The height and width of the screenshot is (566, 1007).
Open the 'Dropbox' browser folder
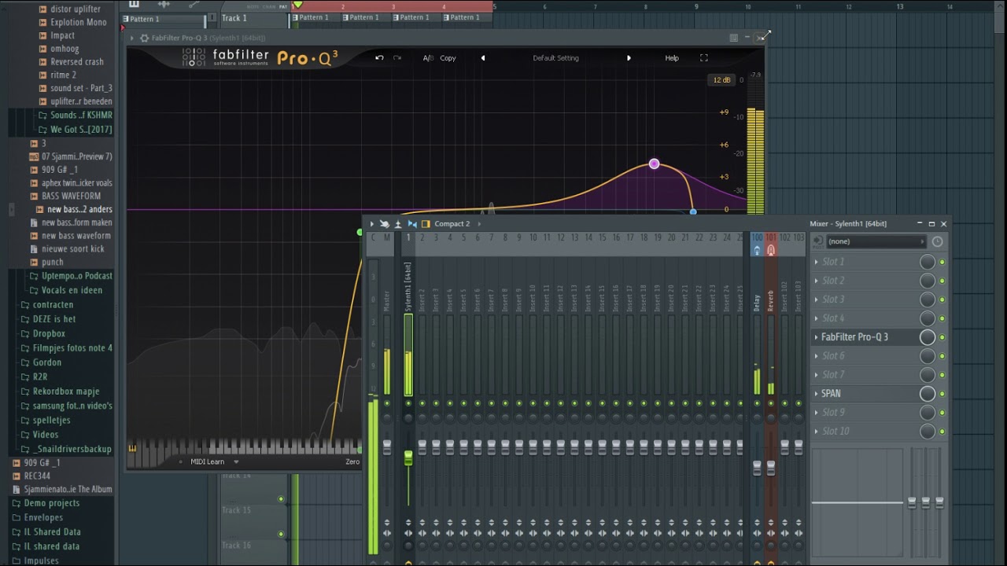pyautogui.click(x=49, y=334)
